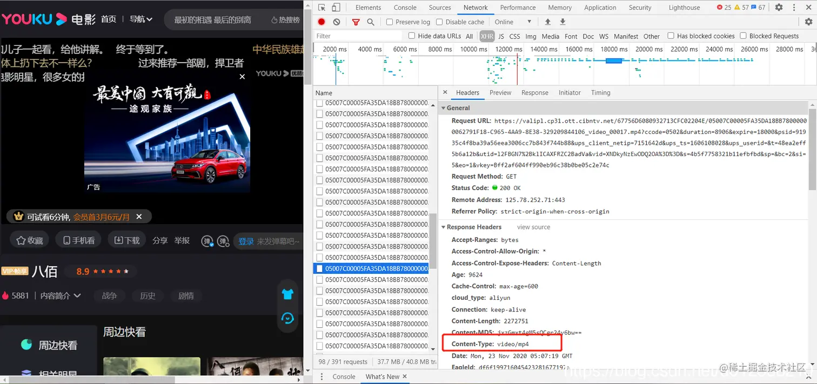Click the blue shirt skin icon
The height and width of the screenshot is (384, 817).
[x=287, y=294]
